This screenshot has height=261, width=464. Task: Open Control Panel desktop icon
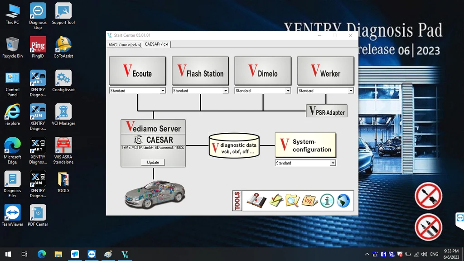pyautogui.click(x=12, y=84)
